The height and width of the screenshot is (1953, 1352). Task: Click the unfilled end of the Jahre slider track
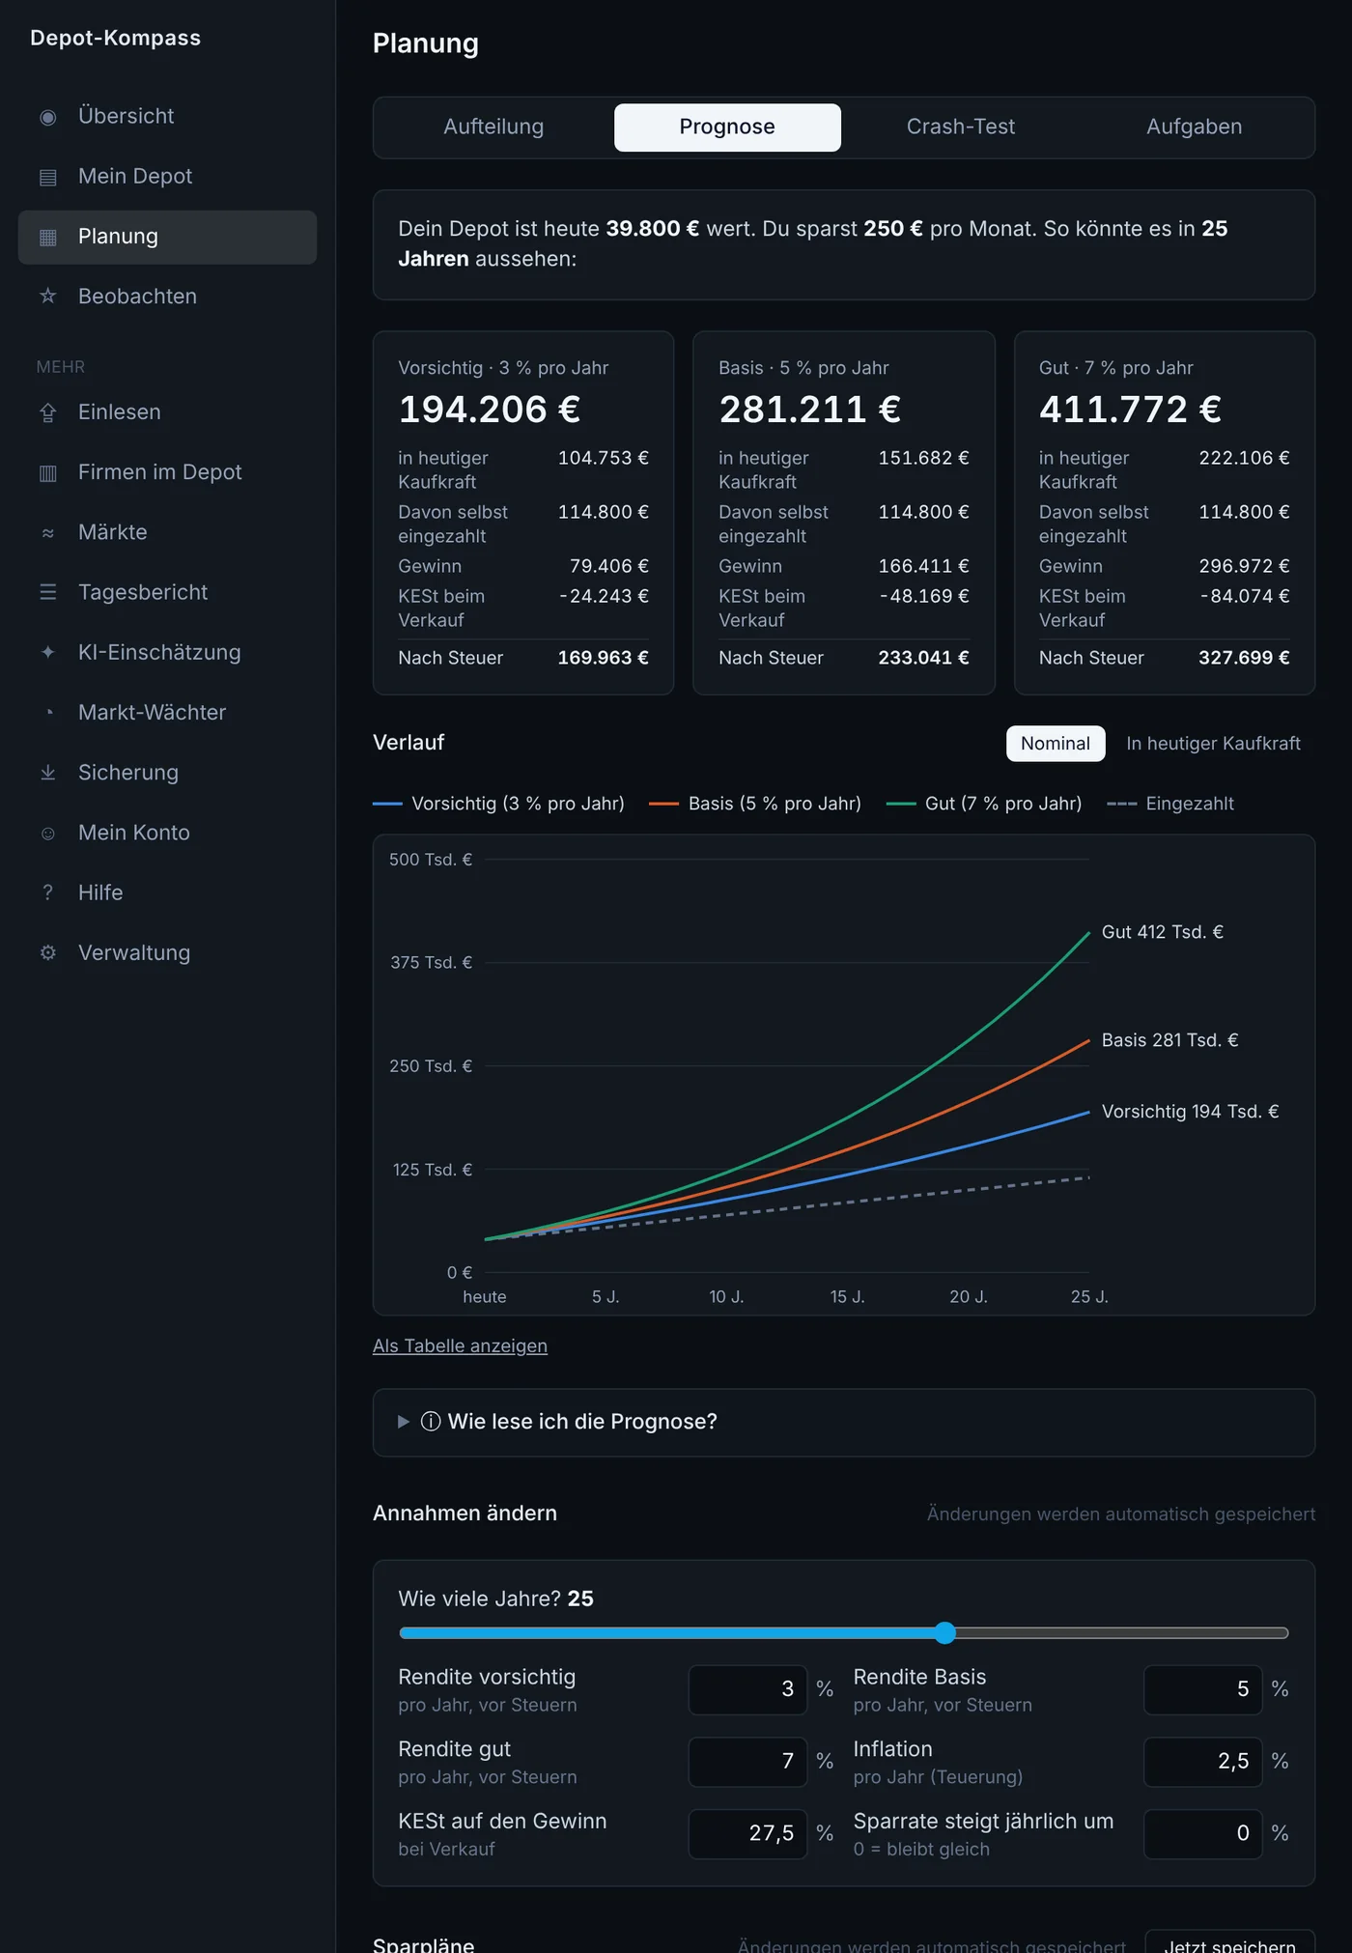(x=1281, y=1633)
